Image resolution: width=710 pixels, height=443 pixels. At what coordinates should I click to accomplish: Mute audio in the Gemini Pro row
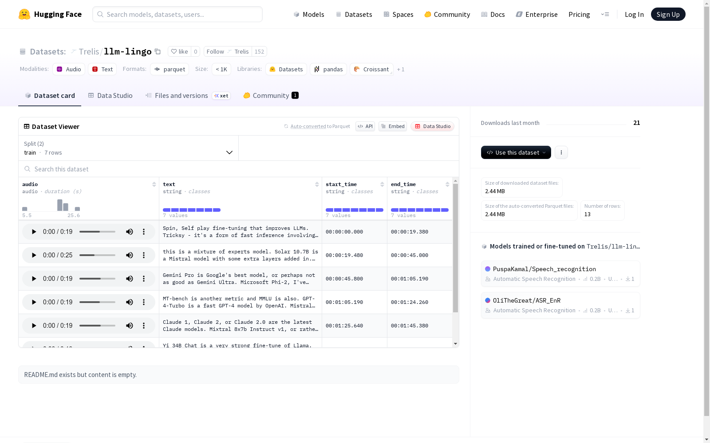coord(130,279)
